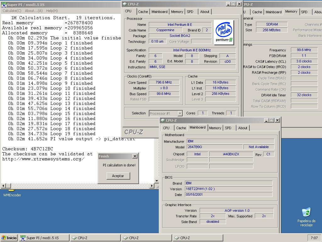Viewport: 322px width, 242px height.
Task: Open About tab in lower CPU-Z window
Action: (x=242, y=128)
